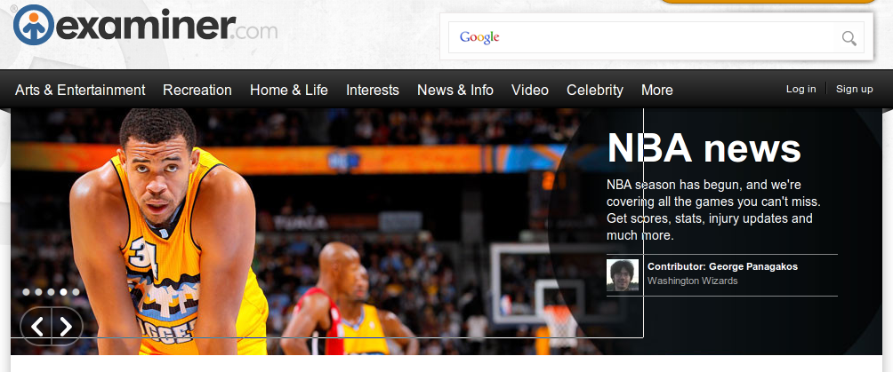Click contributor George Panagakos name
Viewport: 893px width, 372px height.
pyautogui.click(x=752, y=266)
